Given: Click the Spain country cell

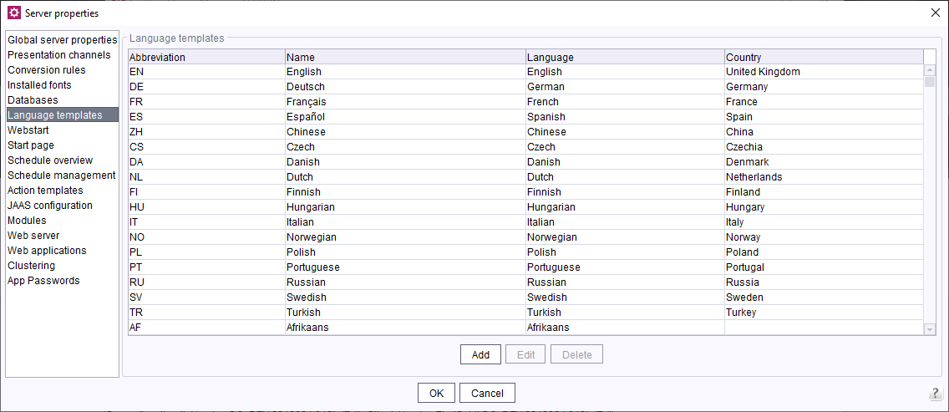Looking at the screenshot, I should (x=825, y=116).
